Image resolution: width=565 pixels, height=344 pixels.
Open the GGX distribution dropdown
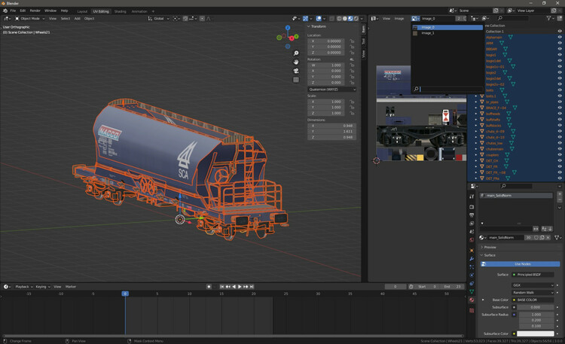click(533, 285)
